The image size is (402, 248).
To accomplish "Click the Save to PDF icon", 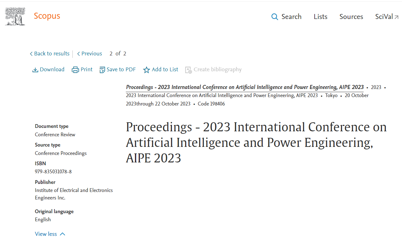I will tap(102, 70).
